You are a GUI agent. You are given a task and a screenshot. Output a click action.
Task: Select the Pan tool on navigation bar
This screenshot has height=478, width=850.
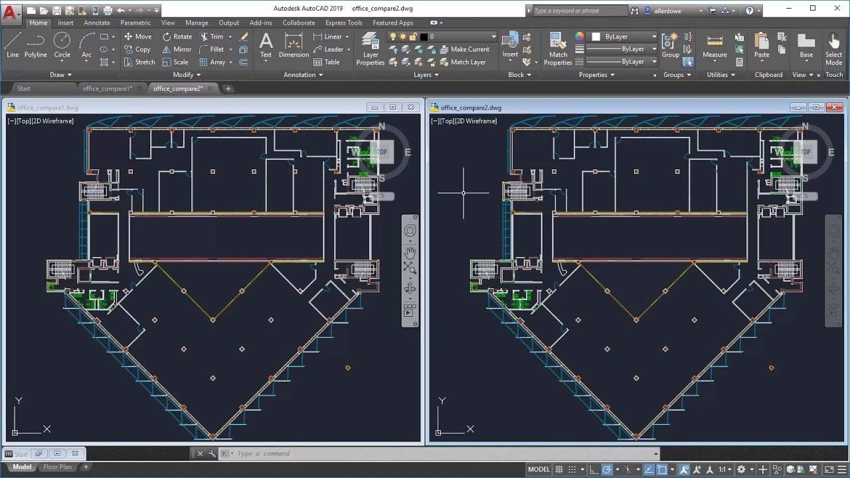point(410,253)
